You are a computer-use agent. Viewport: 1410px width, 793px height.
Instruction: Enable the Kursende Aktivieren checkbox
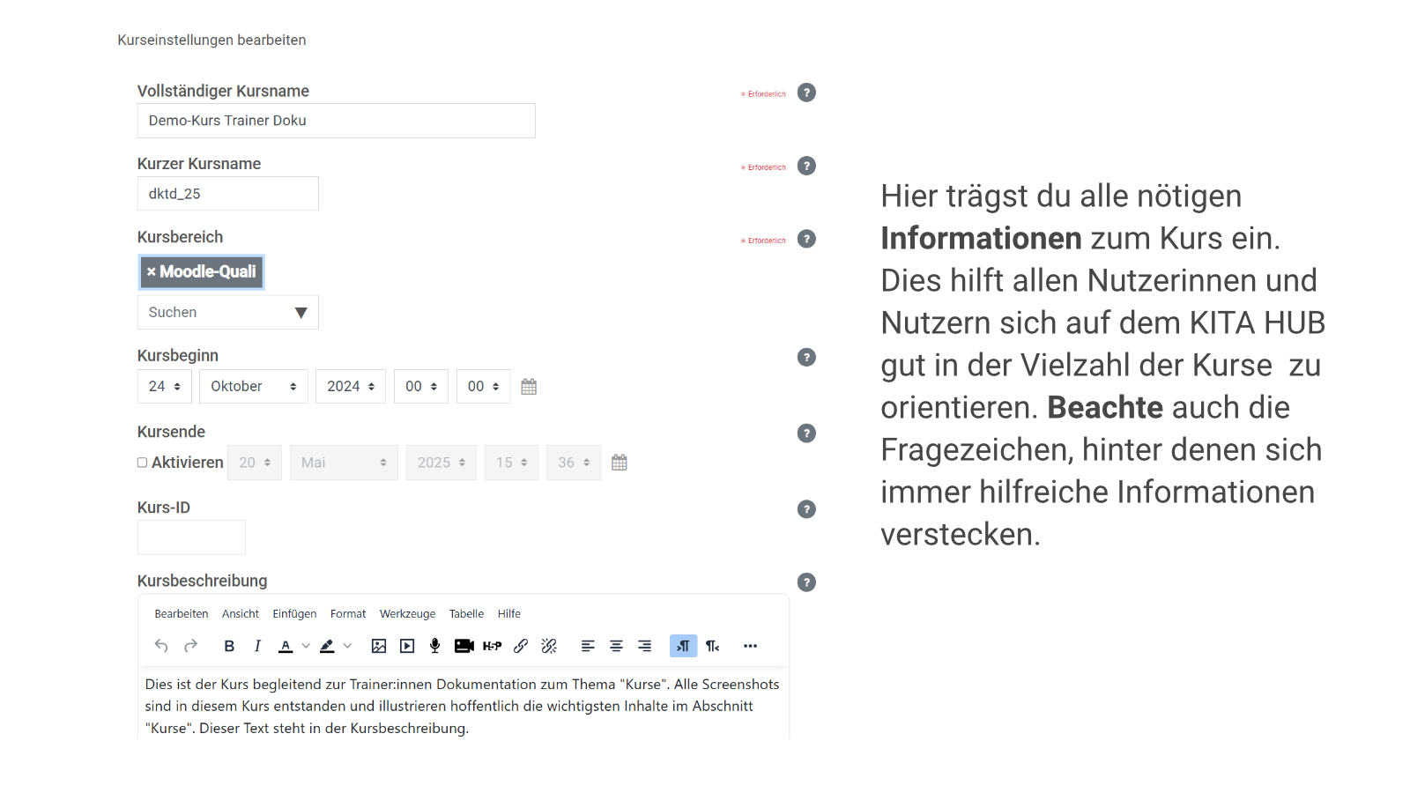pos(142,463)
